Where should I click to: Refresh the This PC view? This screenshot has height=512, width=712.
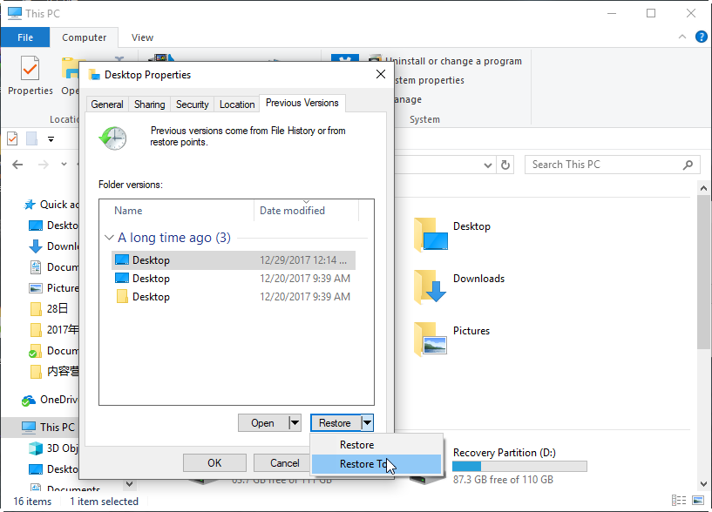(505, 165)
